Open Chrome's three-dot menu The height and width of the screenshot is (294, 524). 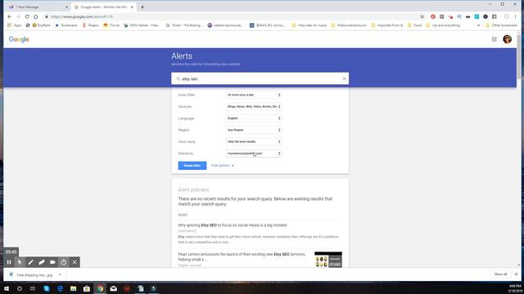pos(516,16)
